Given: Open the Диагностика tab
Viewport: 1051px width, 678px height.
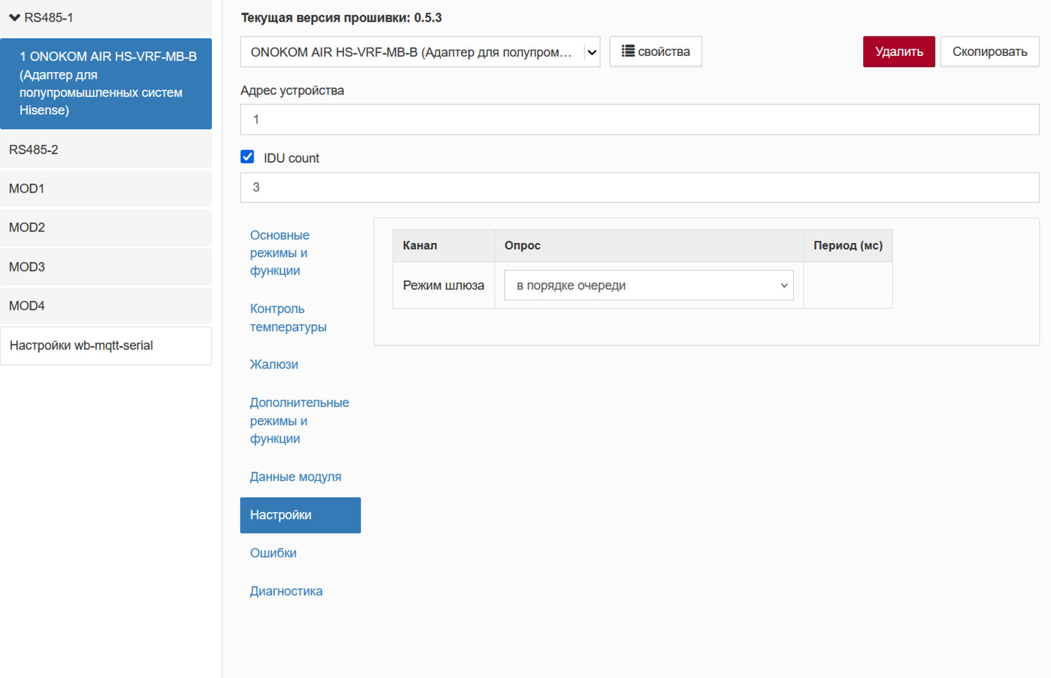Looking at the screenshot, I should click(286, 591).
